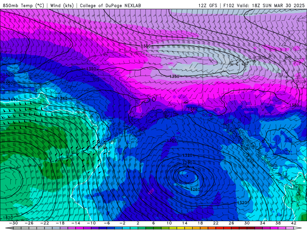
Task: Click the -18 value on temperature scale
Action: [x=60, y=223]
